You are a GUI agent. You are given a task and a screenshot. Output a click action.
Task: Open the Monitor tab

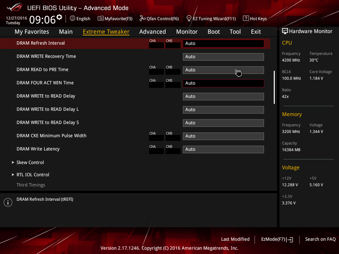point(187,32)
